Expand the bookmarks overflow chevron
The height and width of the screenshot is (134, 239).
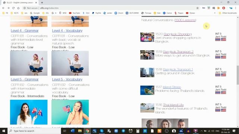click(x=215, y=13)
